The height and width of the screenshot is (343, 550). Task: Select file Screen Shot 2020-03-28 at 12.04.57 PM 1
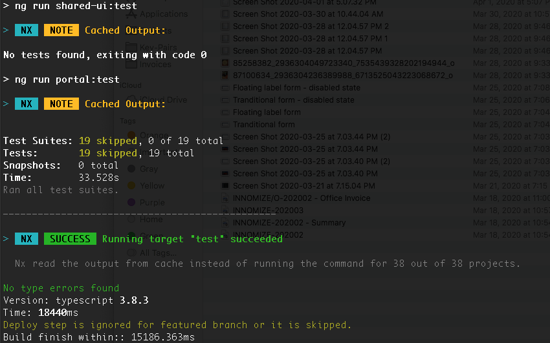[311, 39]
